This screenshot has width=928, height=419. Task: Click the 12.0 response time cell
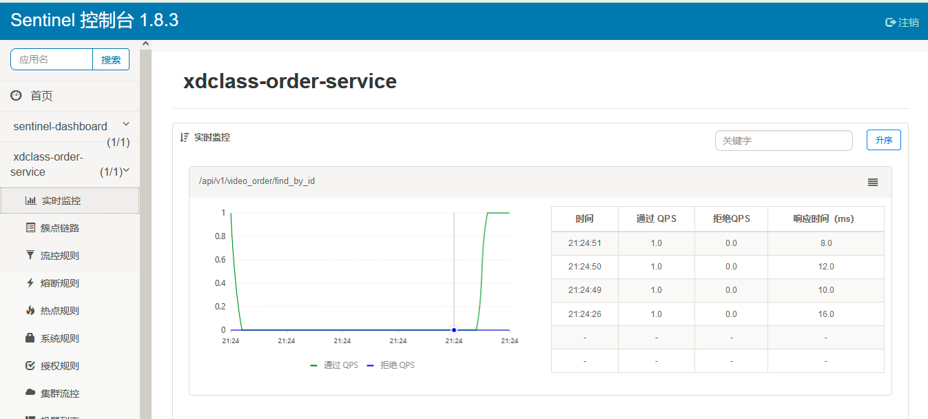coord(825,266)
